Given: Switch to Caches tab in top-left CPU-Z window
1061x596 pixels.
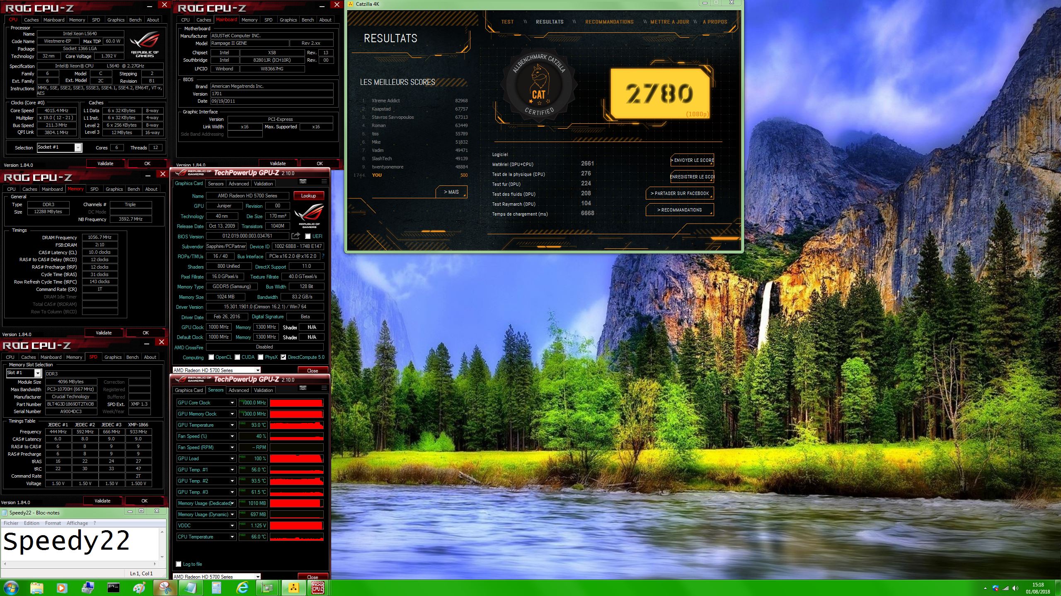Looking at the screenshot, I should click(x=31, y=20).
